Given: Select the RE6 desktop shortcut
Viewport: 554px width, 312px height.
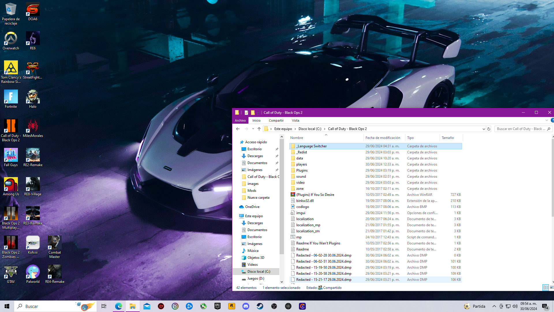Looking at the screenshot, I should (33, 41).
